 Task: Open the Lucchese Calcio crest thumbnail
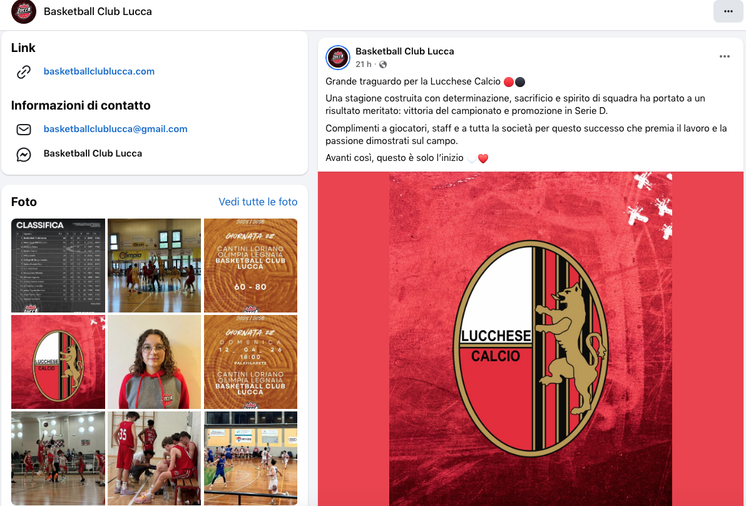58,362
